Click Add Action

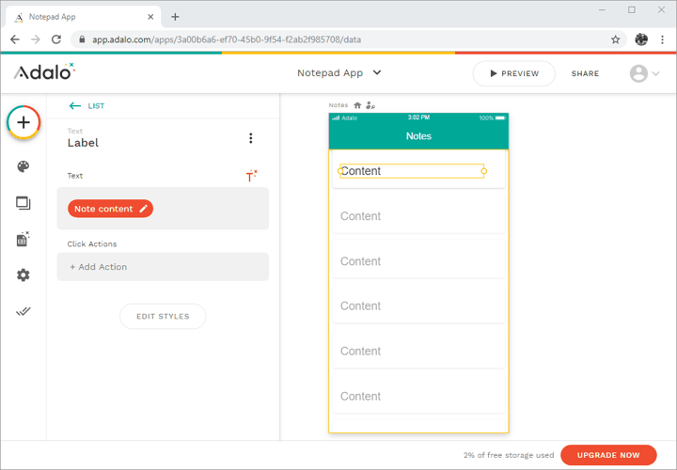click(163, 267)
